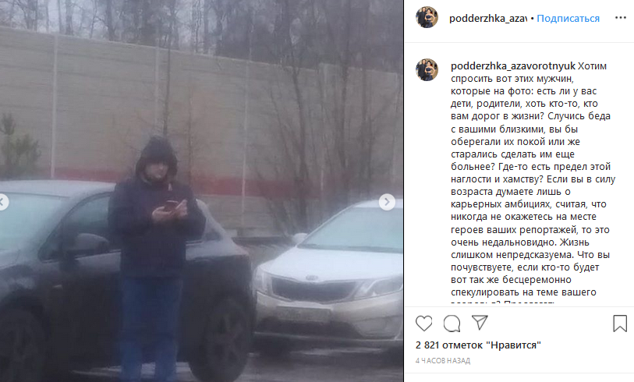The height and width of the screenshot is (382, 634).
Task: Open the three-dot more options menu
Action: 621,18
